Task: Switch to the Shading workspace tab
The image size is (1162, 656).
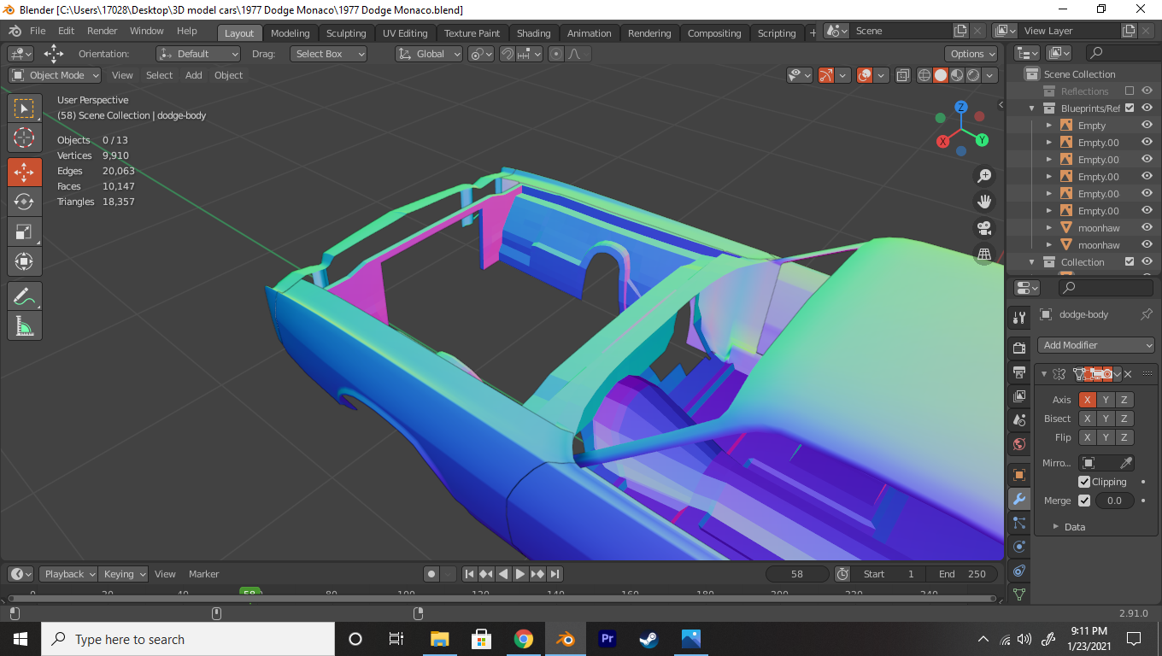Action: coord(533,33)
